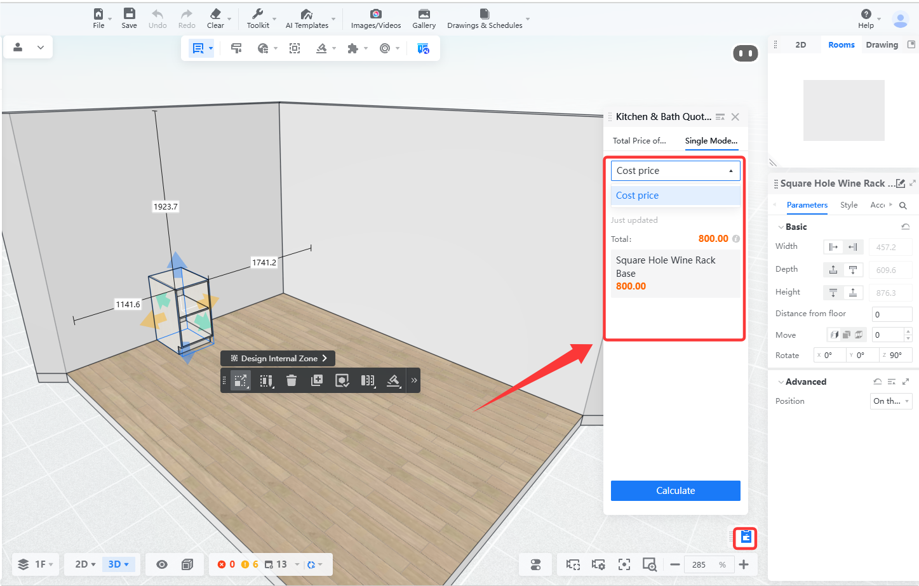The height and width of the screenshot is (586, 919).
Task: Open the Clear tool
Action: click(215, 18)
